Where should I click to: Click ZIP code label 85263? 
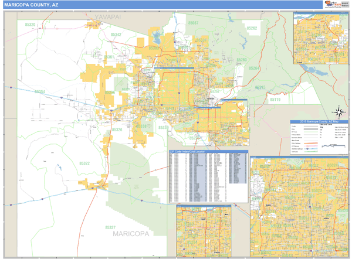[x=242, y=60]
